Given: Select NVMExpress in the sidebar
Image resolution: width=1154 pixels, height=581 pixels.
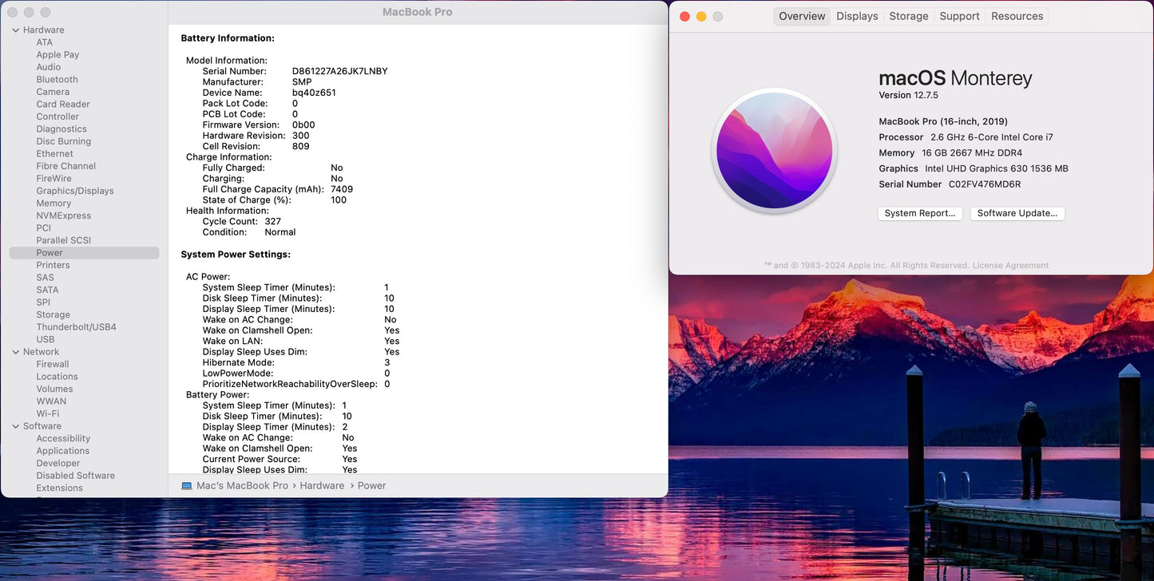Looking at the screenshot, I should (64, 215).
